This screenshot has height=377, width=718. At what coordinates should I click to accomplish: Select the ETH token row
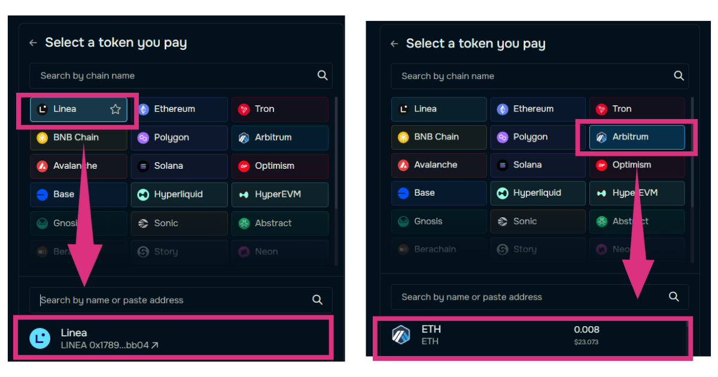click(531, 335)
